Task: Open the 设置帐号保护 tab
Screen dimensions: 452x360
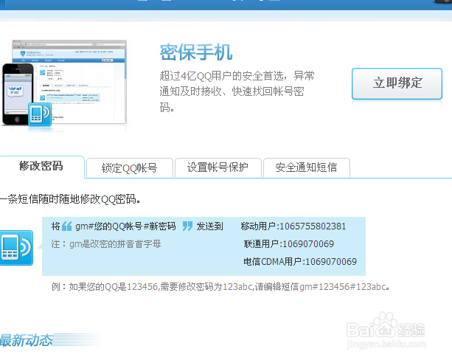Action: pos(218,168)
